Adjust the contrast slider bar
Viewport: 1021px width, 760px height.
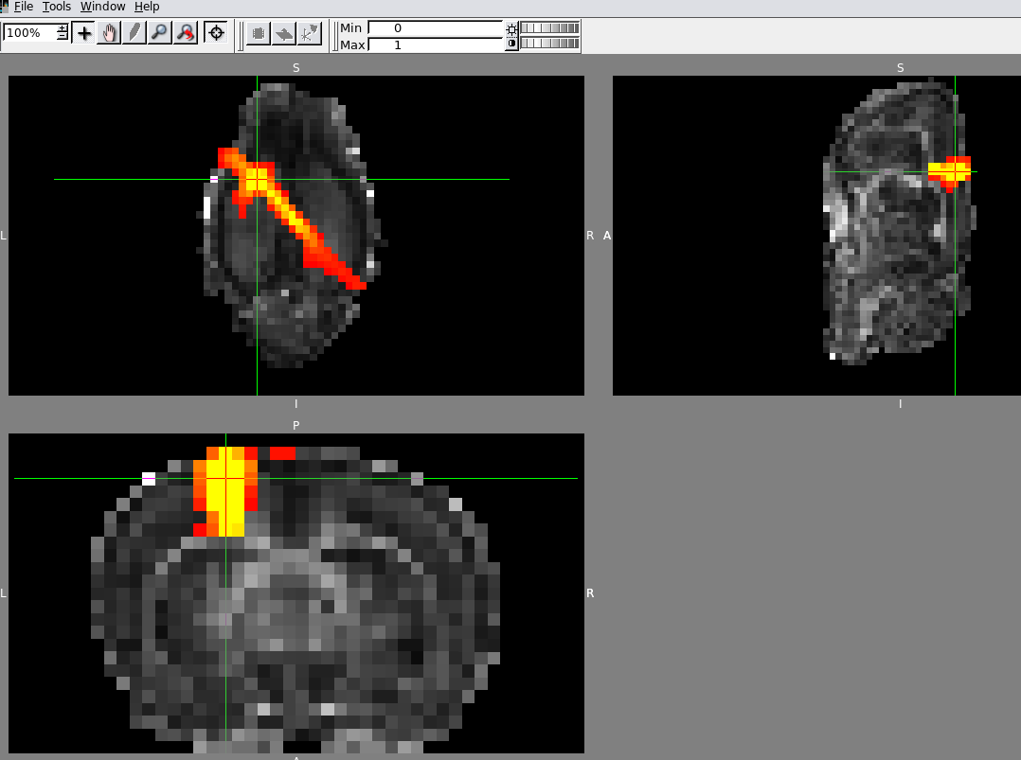click(x=550, y=44)
